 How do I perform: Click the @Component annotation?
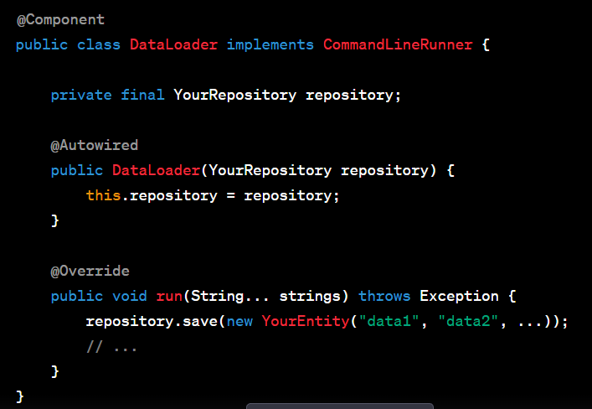click(x=61, y=19)
